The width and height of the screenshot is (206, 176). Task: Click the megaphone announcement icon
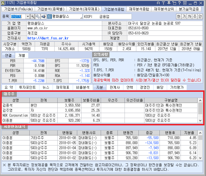[43, 17]
